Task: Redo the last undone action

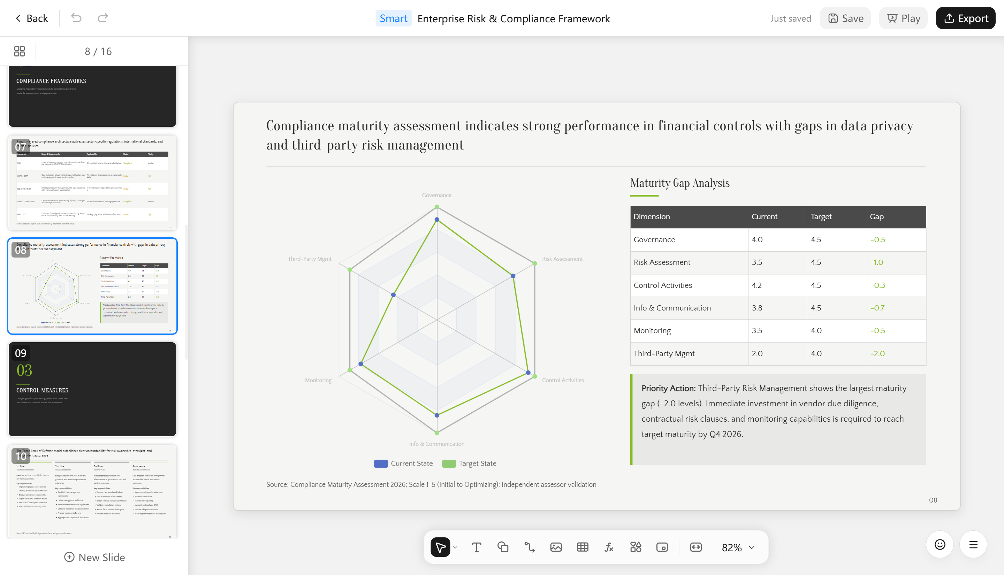Action: pyautogui.click(x=103, y=18)
